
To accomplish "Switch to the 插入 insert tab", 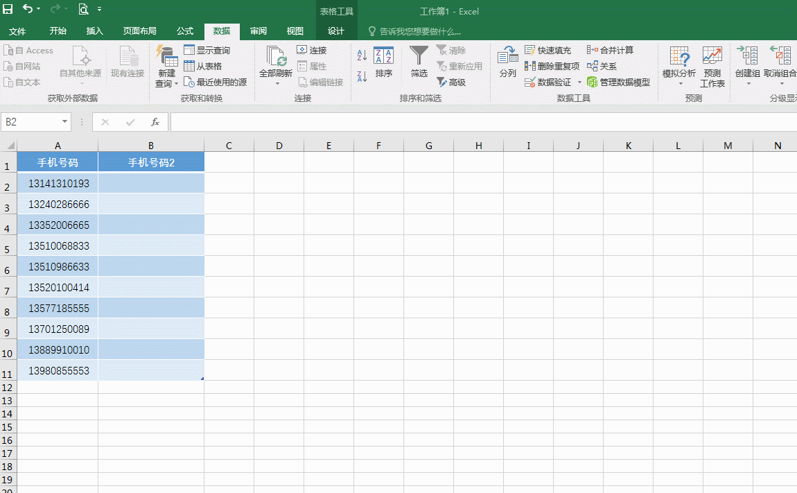I will coord(94,31).
